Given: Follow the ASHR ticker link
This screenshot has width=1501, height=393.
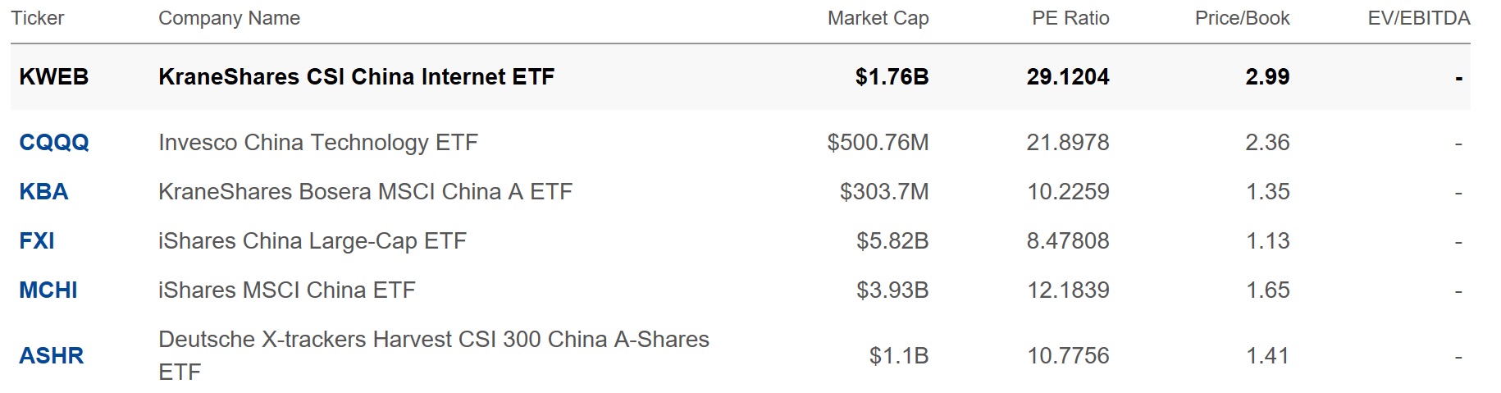Looking at the screenshot, I should (52, 356).
